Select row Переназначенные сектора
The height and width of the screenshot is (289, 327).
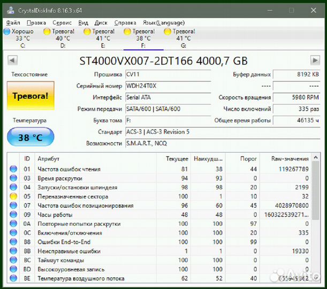coord(159,196)
